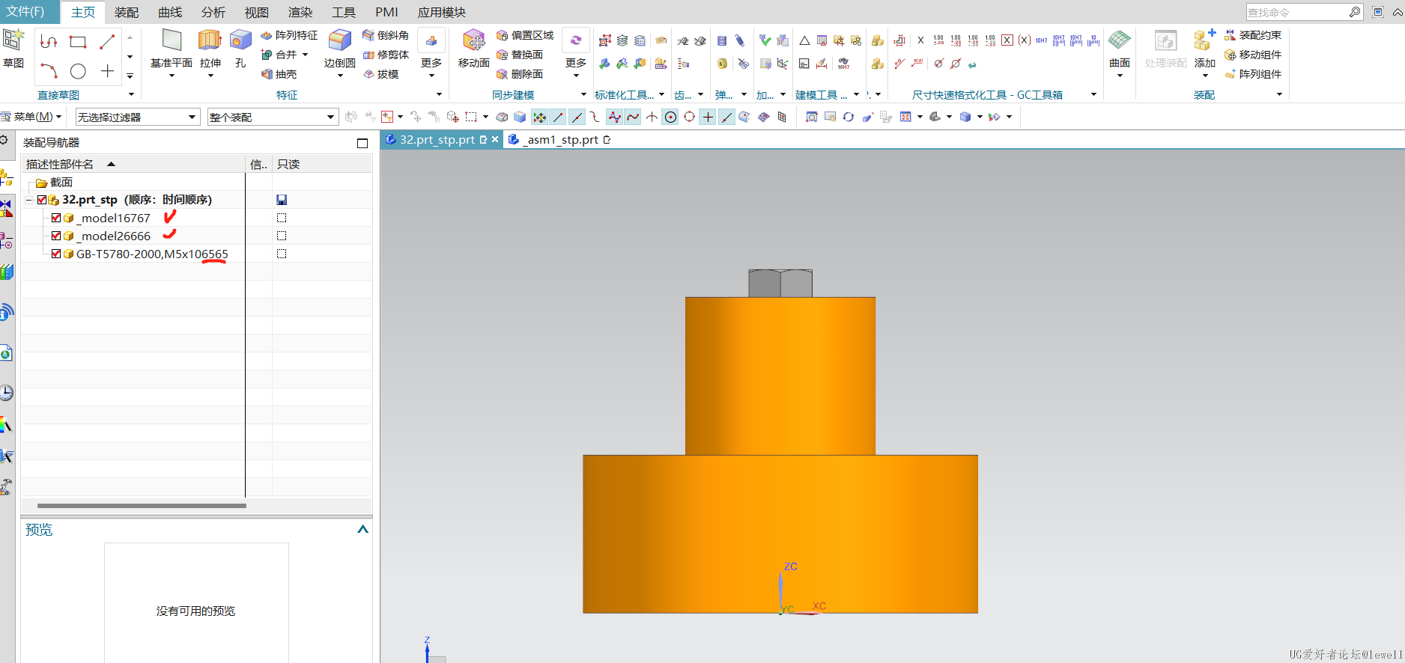Click the 抽壳 shell tool

tap(279, 74)
